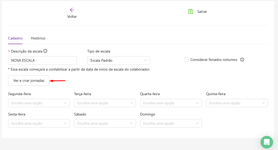Switch to the Histórico tab
The width and height of the screenshot is (278, 150).
pos(38,38)
